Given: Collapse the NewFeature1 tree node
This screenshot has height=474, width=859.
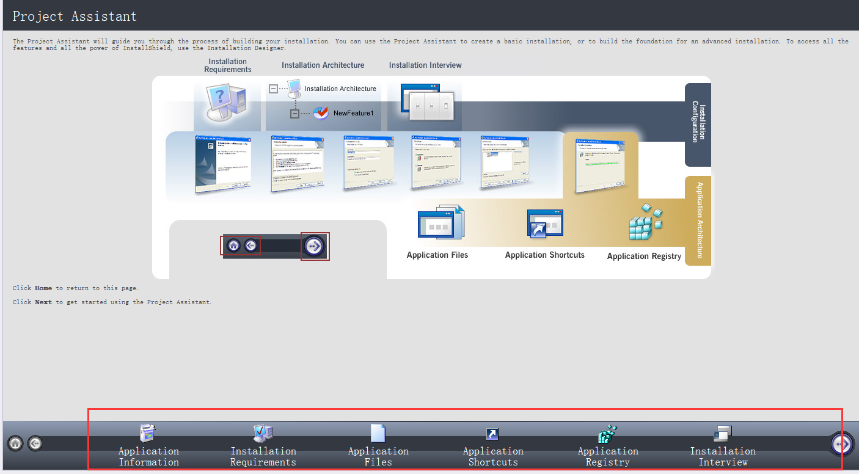Looking at the screenshot, I should (294, 114).
